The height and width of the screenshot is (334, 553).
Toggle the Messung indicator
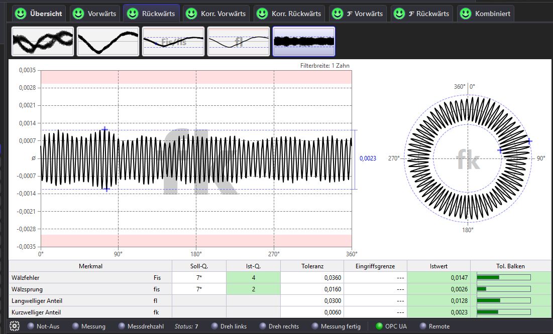point(75,326)
